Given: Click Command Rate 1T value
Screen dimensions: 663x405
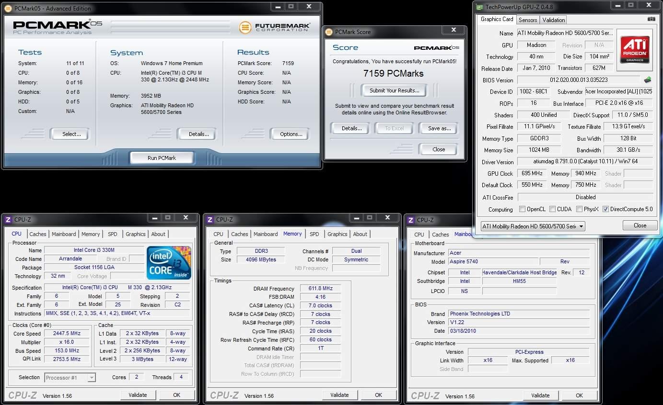Looking at the screenshot, I should pos(320,348).
